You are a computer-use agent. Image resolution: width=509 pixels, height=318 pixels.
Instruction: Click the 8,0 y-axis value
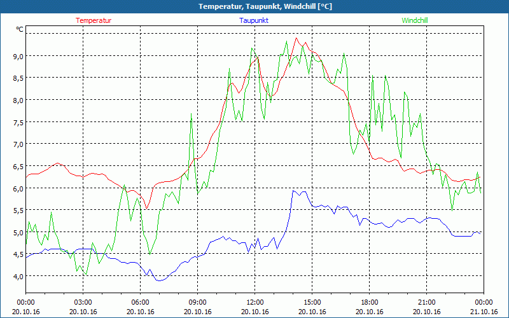18,100
